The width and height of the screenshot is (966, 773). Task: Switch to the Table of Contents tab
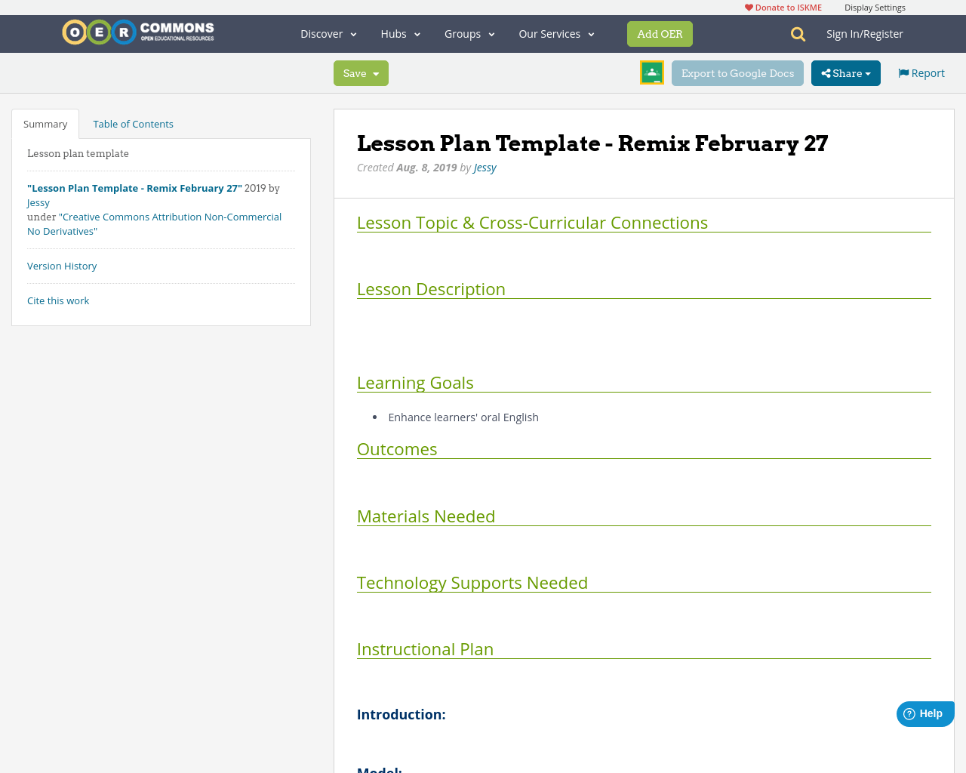pyautogui.click(x=133, y=122)
